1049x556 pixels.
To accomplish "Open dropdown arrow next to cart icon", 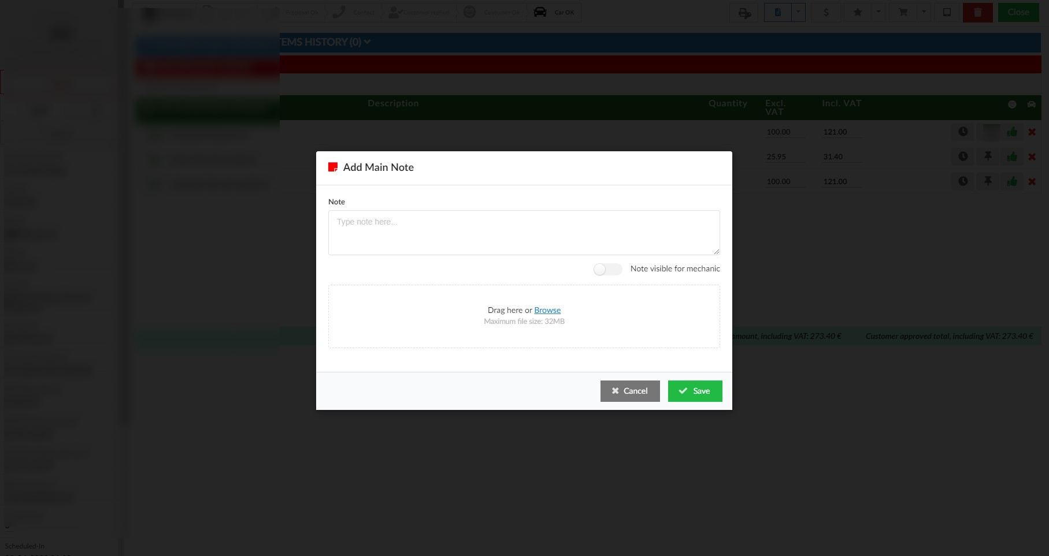I will [924, 12].
